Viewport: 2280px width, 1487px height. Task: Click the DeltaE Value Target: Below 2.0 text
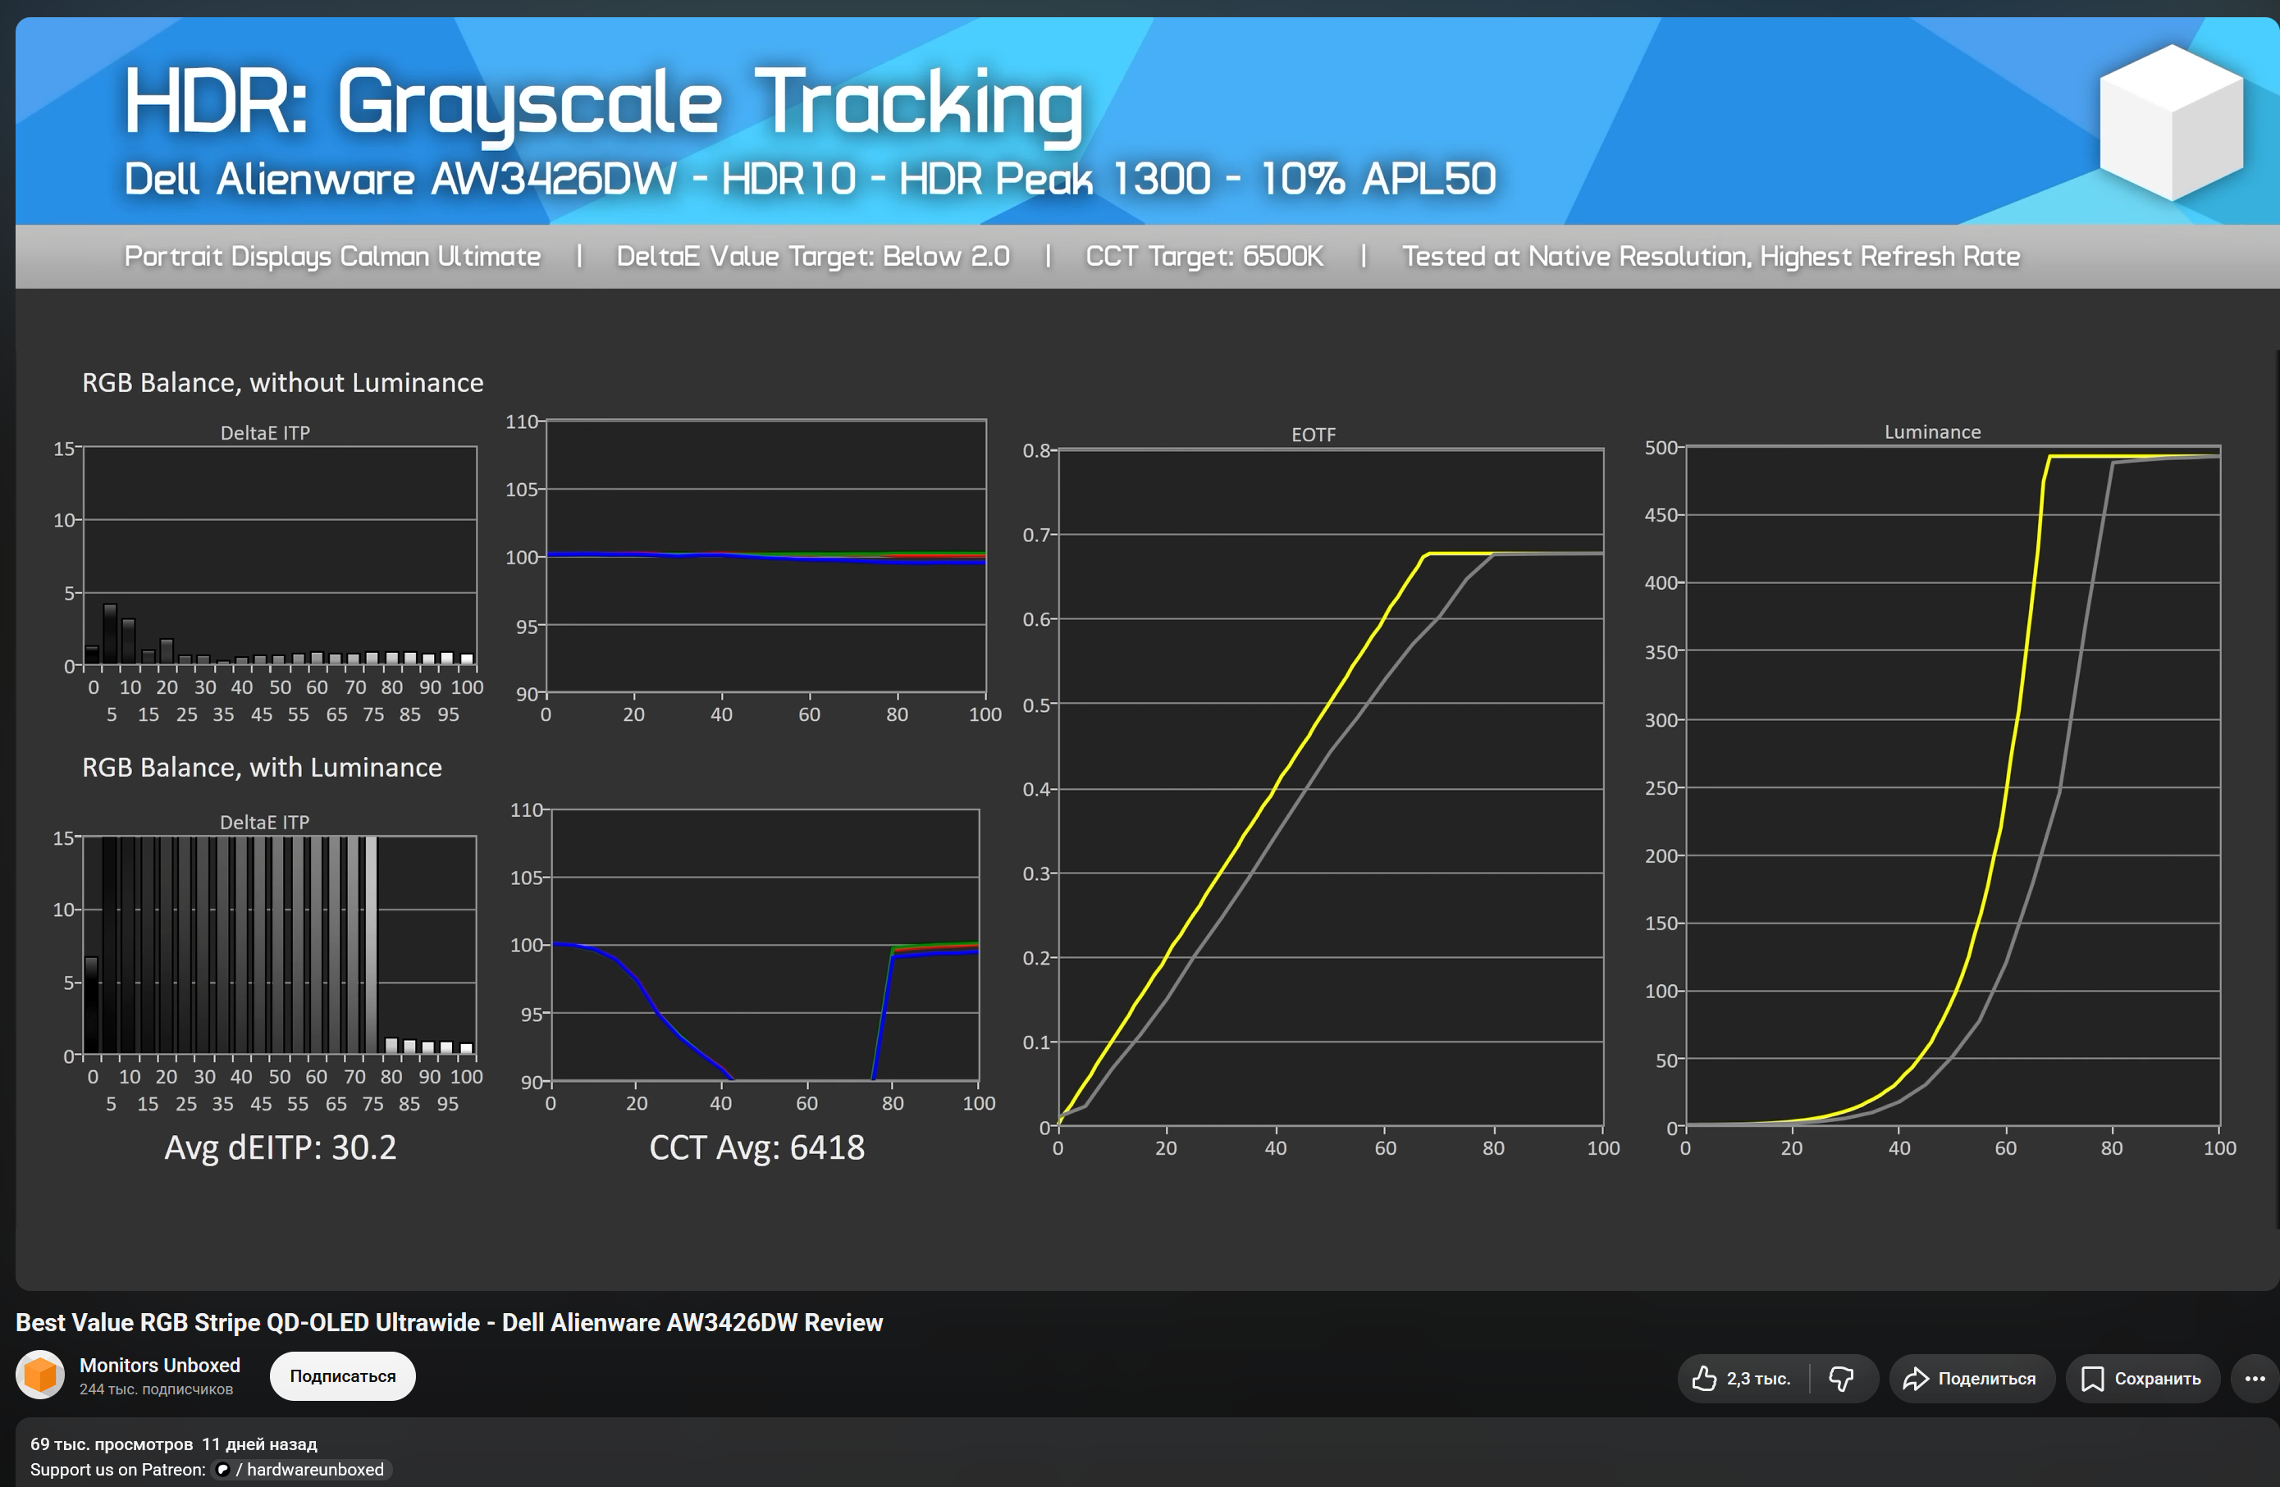[813, 257]
